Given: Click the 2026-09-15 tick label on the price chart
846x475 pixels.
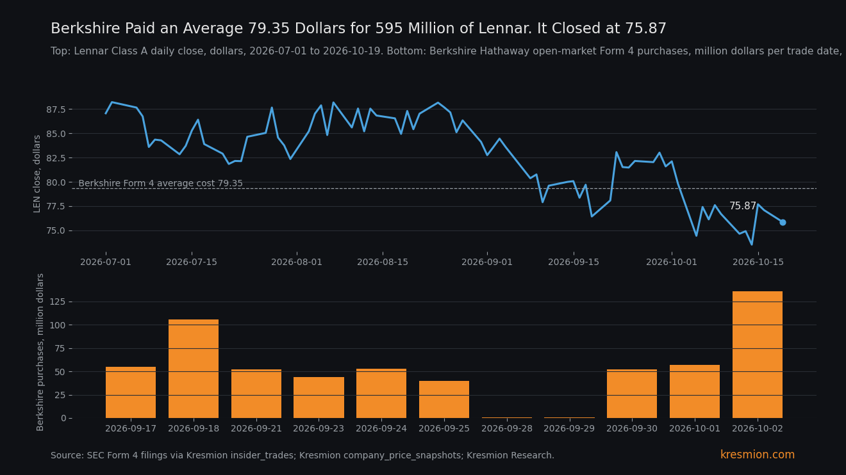Looking at the screenshot, I should coord(574,262).
